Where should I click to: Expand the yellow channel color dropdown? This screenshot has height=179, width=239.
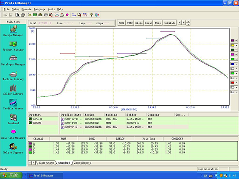pyautogui.click(x=236, y=45)
